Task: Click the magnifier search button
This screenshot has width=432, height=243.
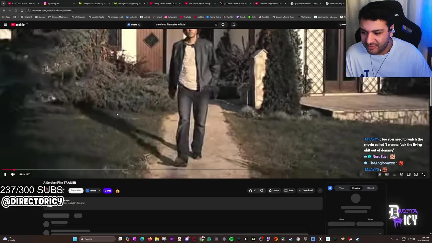Action: click(223, 25)
